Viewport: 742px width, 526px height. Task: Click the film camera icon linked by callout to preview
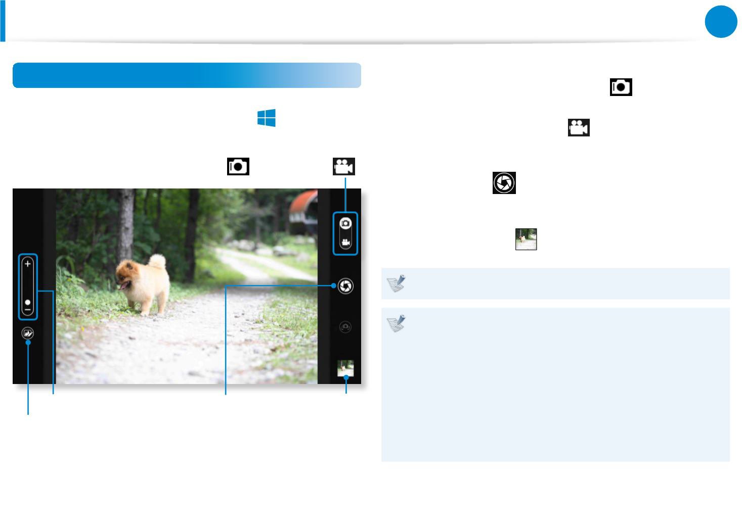click(344, 167)
